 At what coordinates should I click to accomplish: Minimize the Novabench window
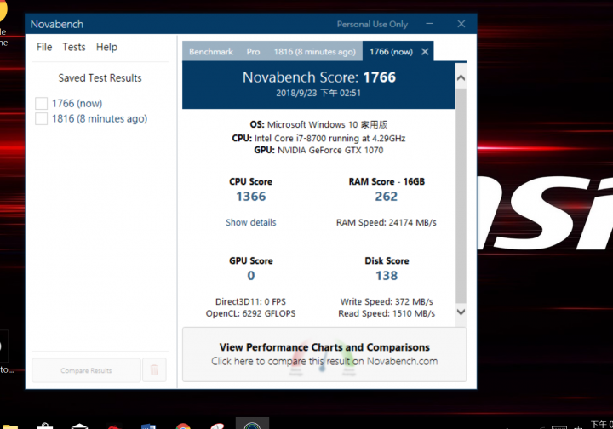point(430,24)
